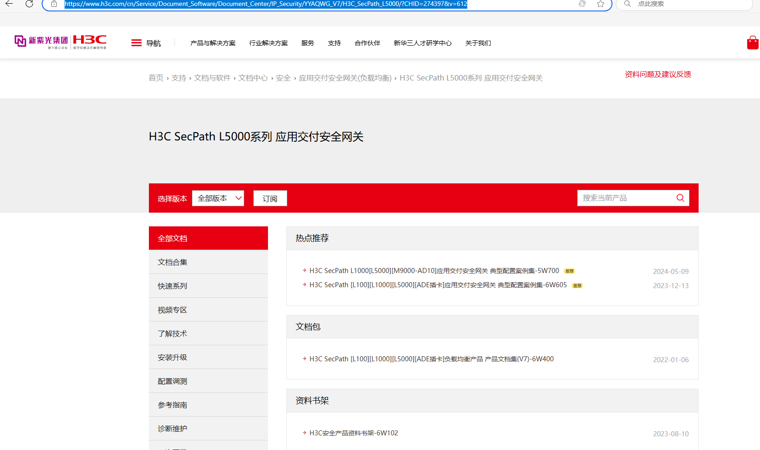The height and width of the screenshot is (450, 760).
Task: Reload the page with the refresh icon
Action: coord(29,4)
